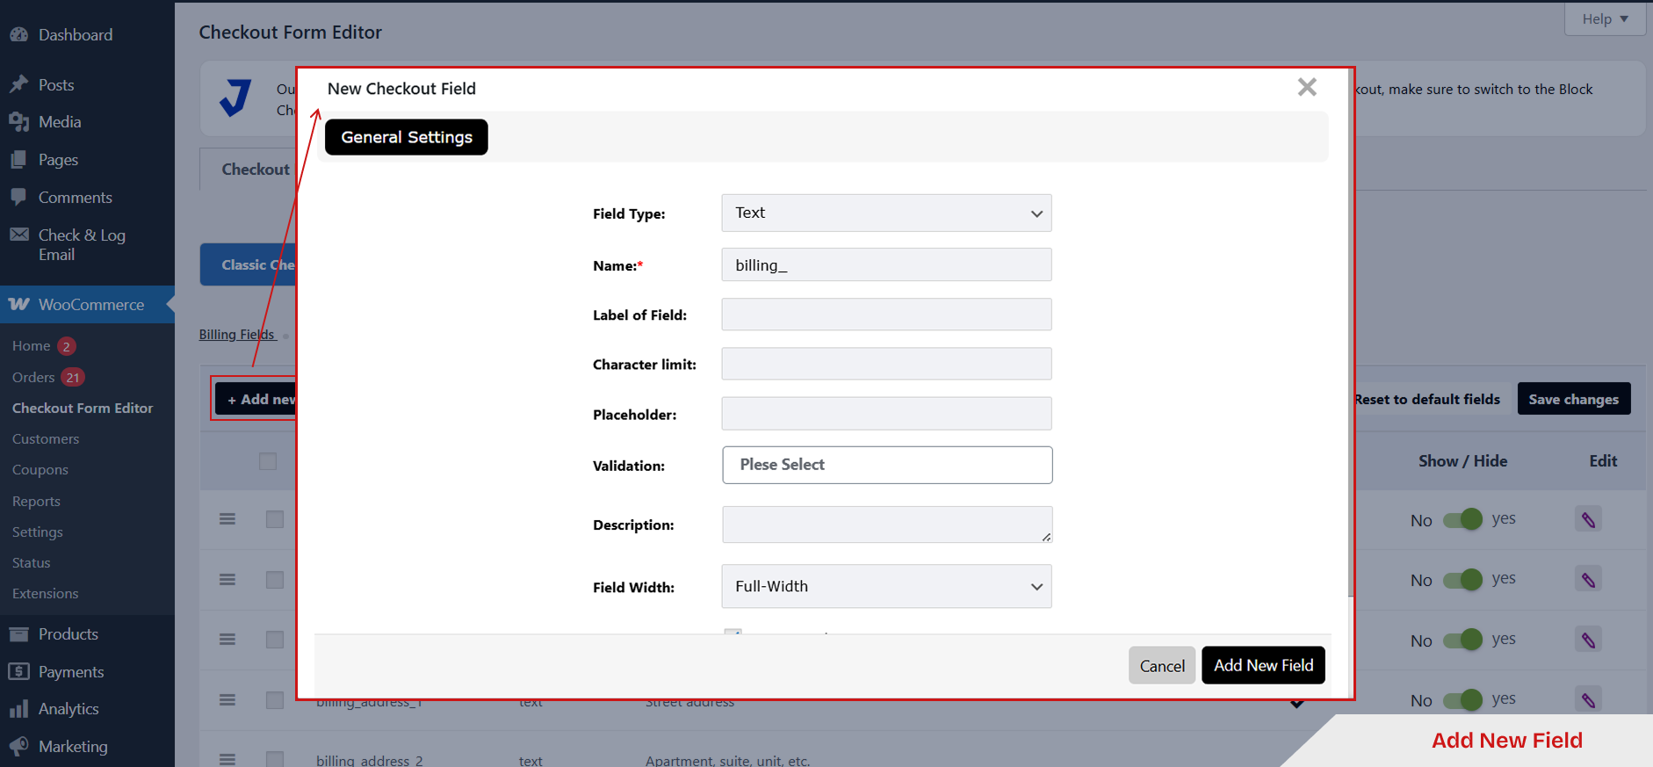
Task: Click the Pages icon in sidebar
Action: tap(19, 160)
